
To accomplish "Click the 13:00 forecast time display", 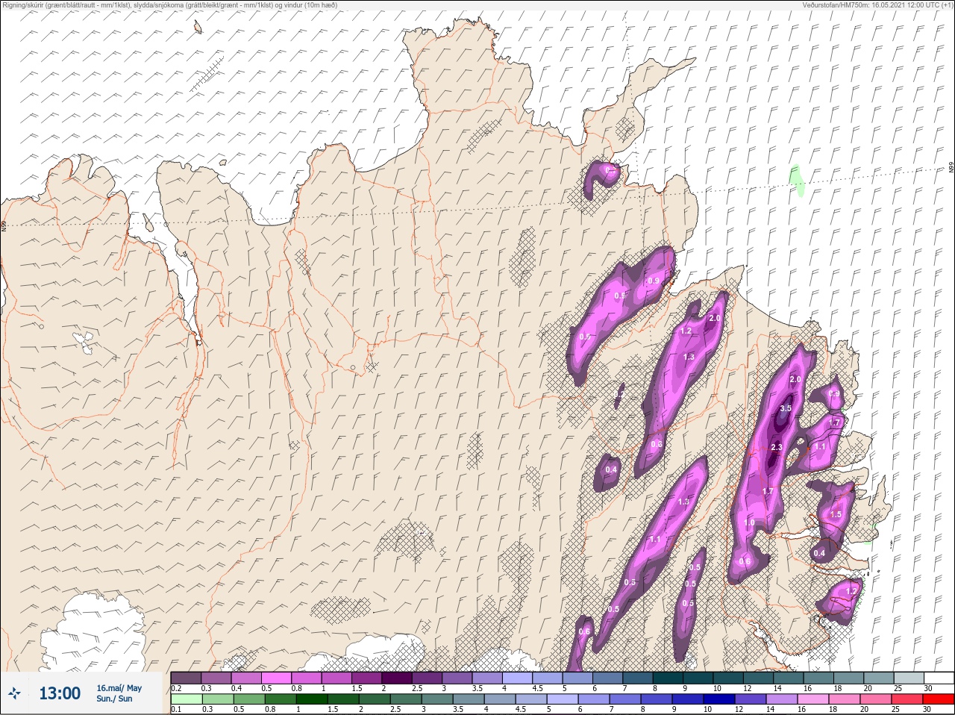I will (60, 693).
